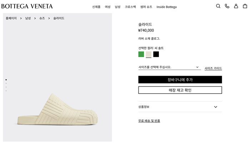Image resolution: width=250 pixels, height=144 pixels.
Task: Open the 여성 menu
Action: tap(107, 7)
